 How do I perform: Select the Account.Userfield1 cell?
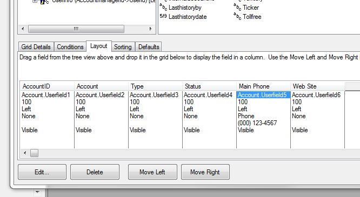pyautogui.click(x=46, y=95)
